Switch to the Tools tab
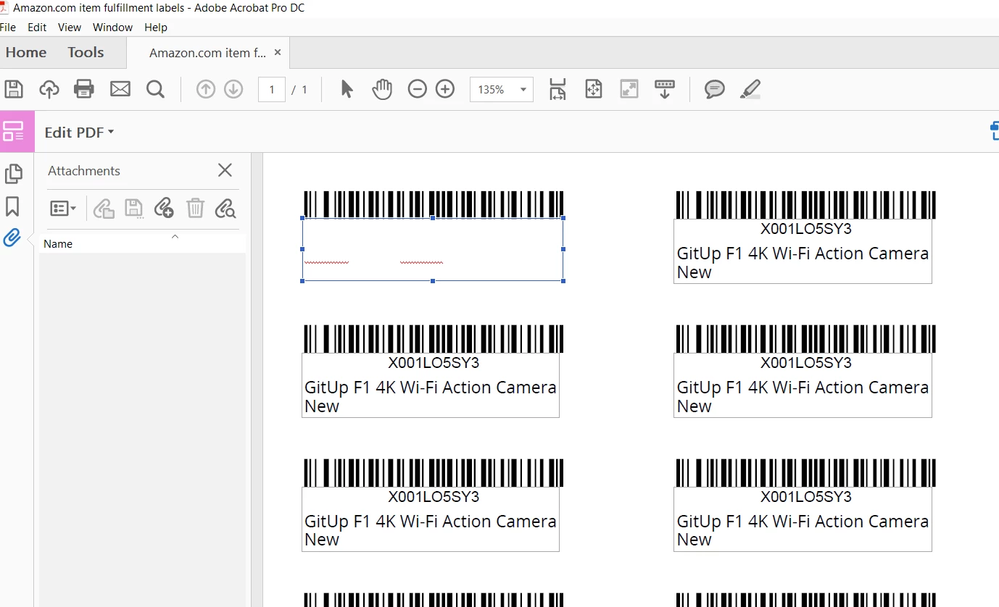999x607 pixels. 86,52
